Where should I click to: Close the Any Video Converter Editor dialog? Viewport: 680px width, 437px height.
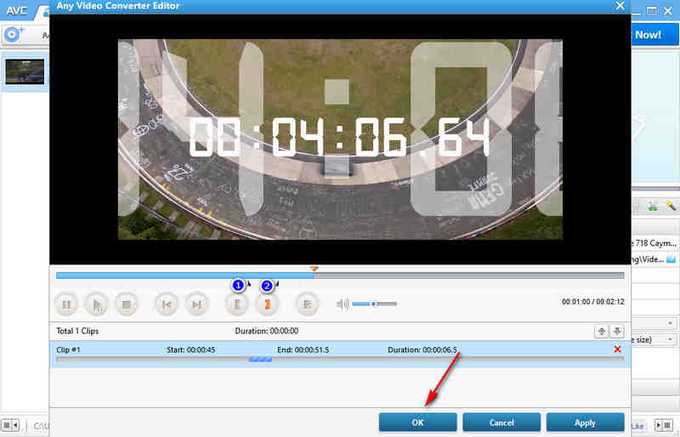620,6
